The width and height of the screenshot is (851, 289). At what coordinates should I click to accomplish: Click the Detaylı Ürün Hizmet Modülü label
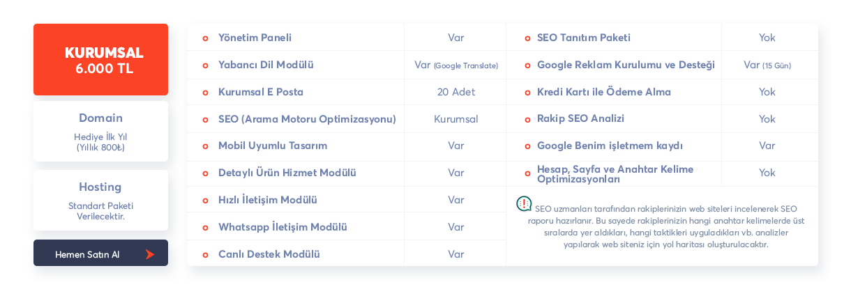pos(287,173)
